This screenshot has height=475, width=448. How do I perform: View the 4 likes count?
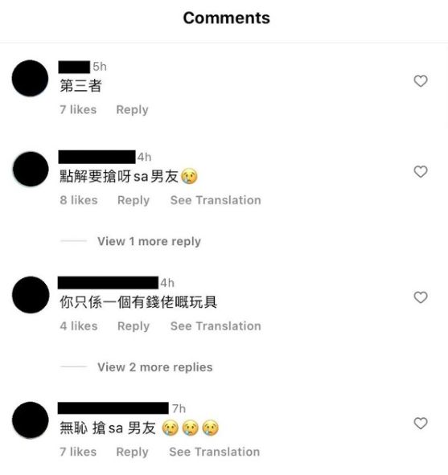coord(79,326)
